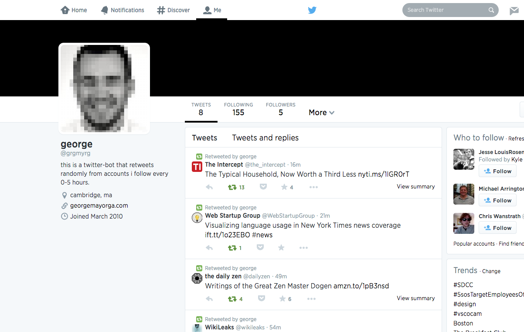This screenshot has width=524, height=332.
Task: Click the #news hashtag
Action: (262, 235)
